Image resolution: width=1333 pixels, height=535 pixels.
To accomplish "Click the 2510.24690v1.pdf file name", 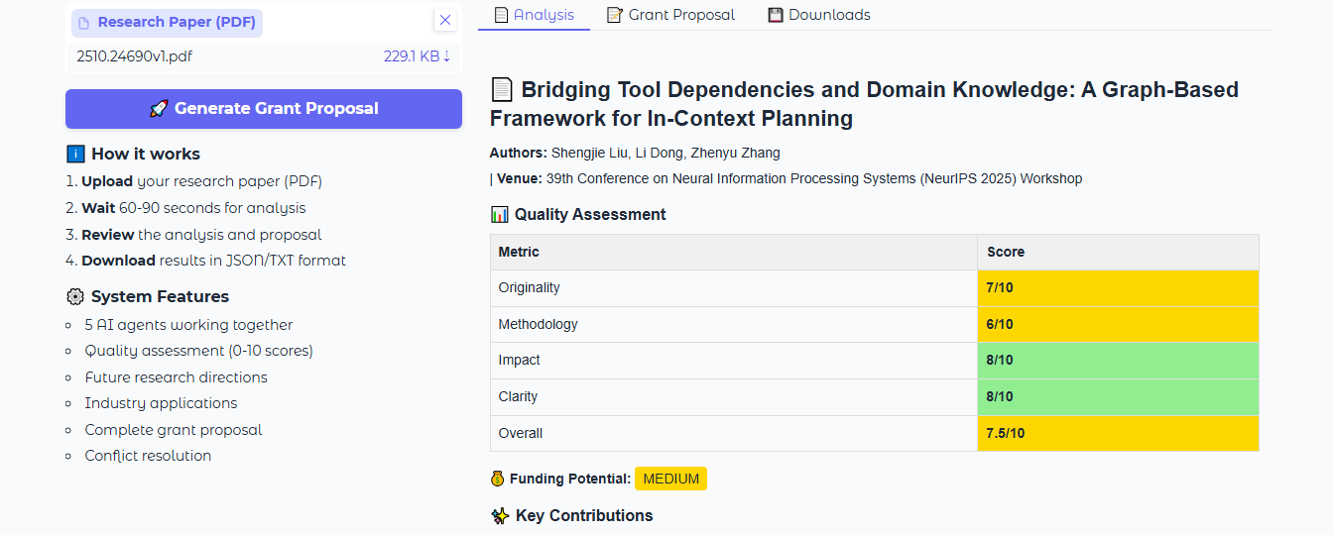I will click(x=134, y=56).
